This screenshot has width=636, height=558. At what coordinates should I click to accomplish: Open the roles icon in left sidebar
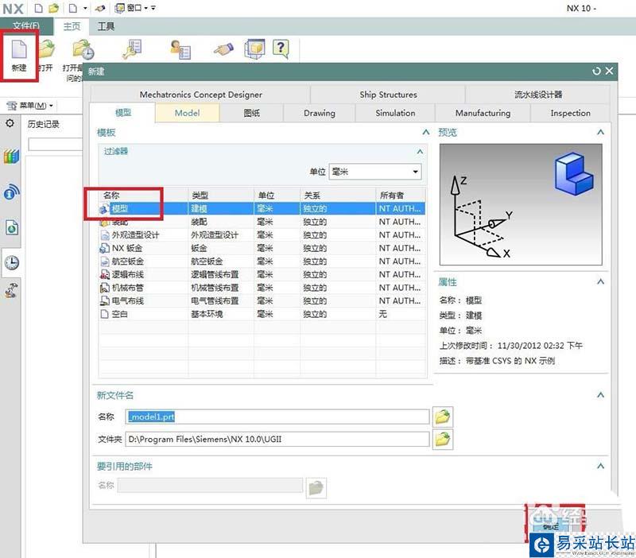point(11,290)
